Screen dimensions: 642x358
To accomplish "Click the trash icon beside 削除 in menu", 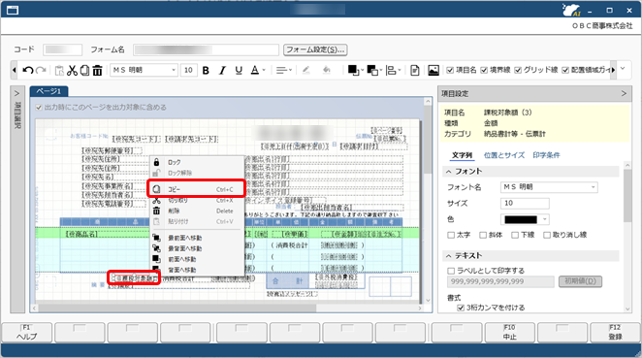I will coord(156,211).
